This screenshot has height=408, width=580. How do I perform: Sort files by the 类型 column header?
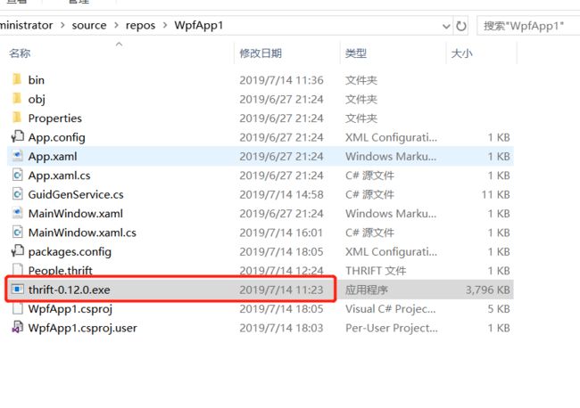coord(355,53)
